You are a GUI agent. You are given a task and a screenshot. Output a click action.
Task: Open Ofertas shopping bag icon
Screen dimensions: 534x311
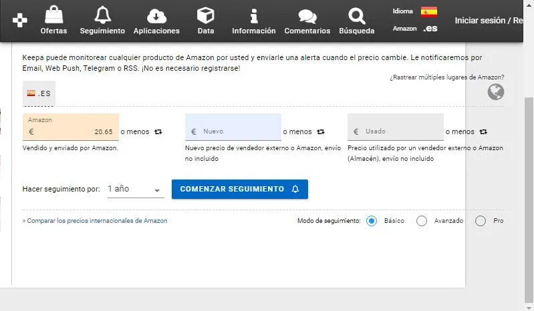54,15
